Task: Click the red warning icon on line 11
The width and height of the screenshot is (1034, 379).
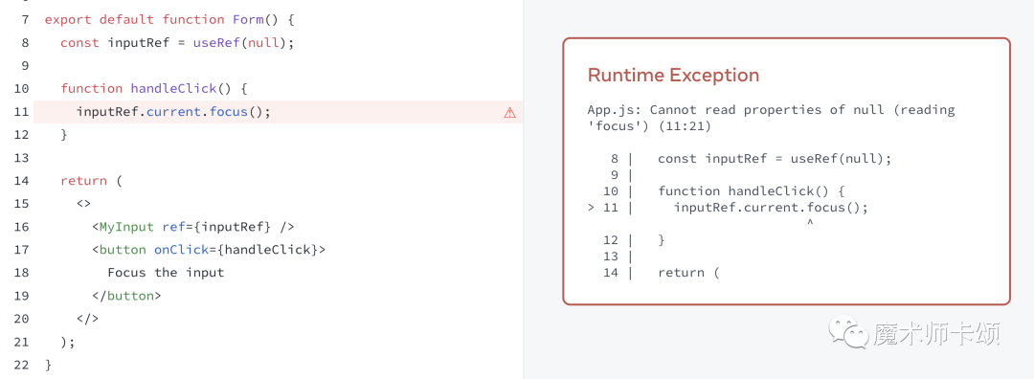Action: click(509, 113)
